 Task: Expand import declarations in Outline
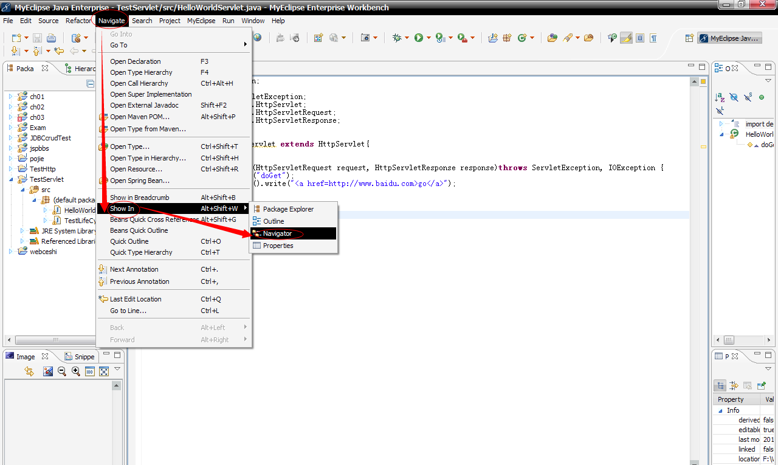pos(721,124)
